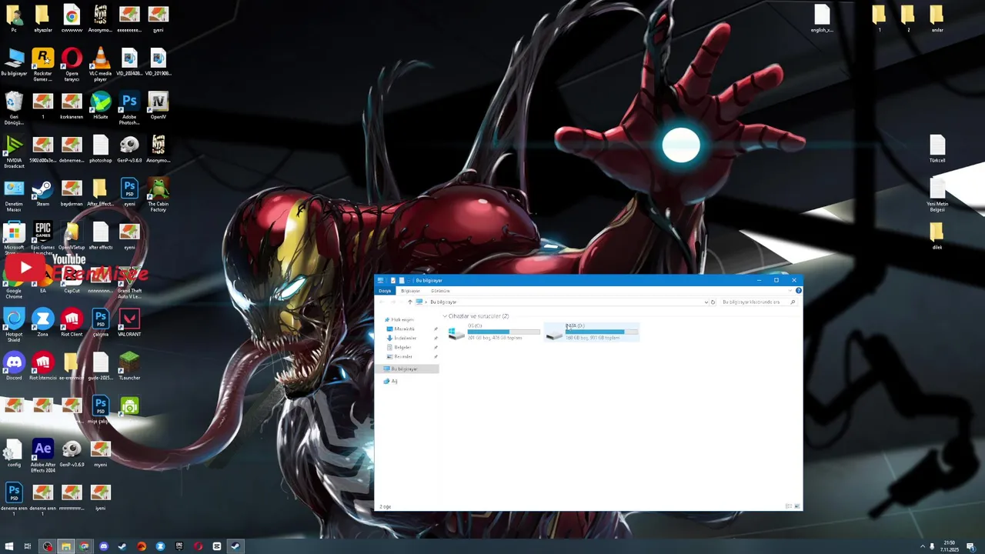Viewport: 985px width, 554px height.
Task: Select the VALORANT desktop icon
Action: coord(129,322)
